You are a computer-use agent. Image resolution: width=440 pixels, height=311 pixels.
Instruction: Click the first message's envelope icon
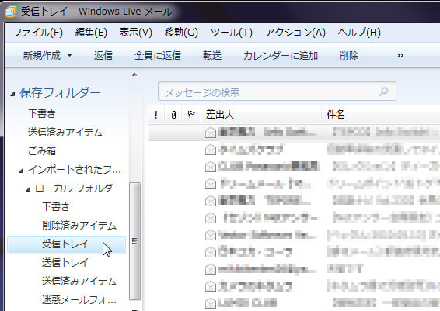211,133
